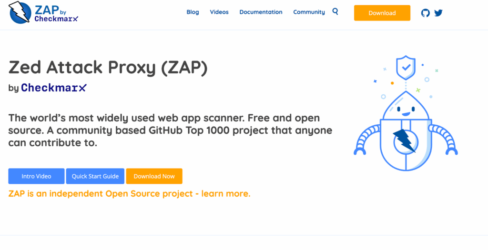Click the lightning bolt emblem on robot's chest
The height and width of the screenshot is (250, 488).
[404, 139]
